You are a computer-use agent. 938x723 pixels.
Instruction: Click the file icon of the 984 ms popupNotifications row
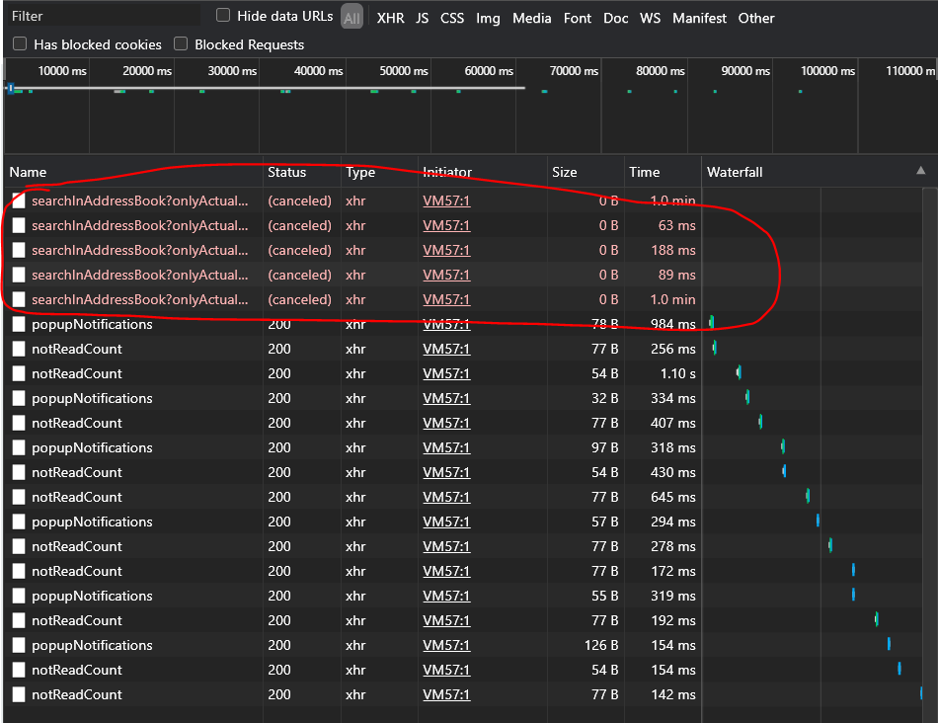19,324
